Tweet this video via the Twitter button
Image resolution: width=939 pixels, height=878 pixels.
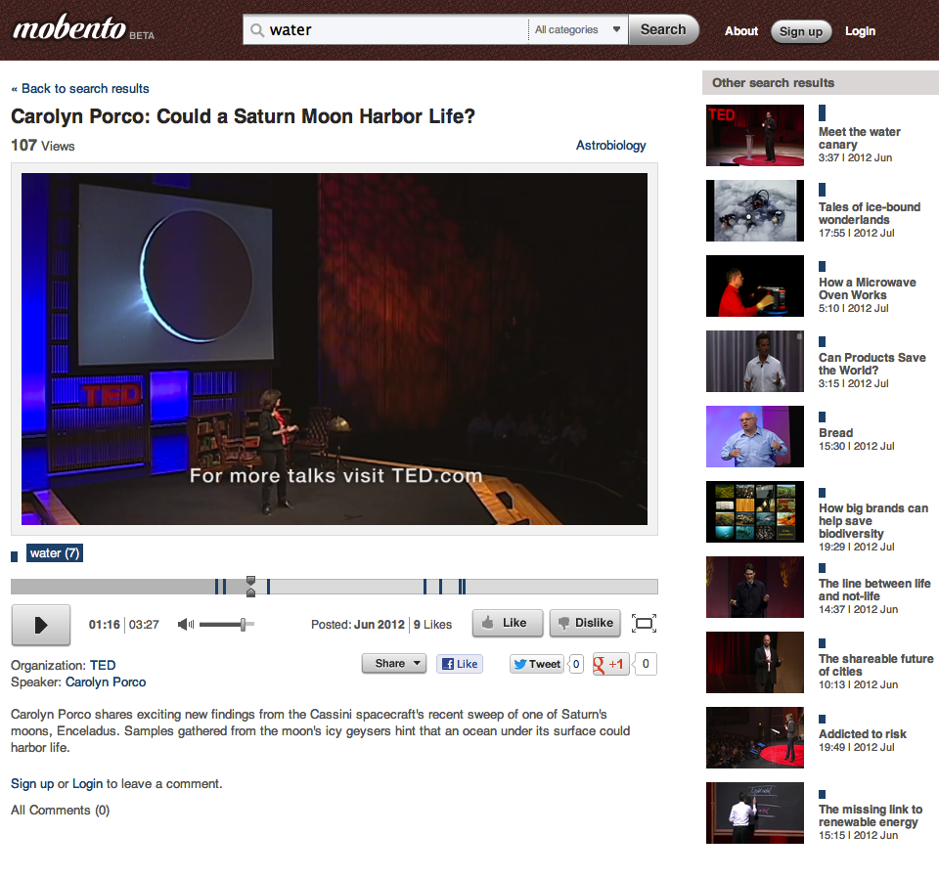pos(537,664)
